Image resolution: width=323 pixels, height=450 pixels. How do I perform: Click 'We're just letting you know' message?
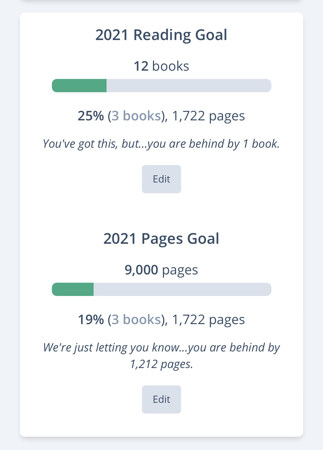(161, 348)
